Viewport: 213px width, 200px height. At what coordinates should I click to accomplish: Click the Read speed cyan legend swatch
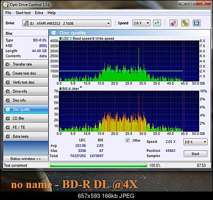click(71, 39)
